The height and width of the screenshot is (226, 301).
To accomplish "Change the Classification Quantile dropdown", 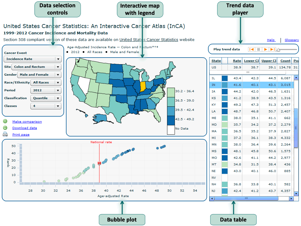I will [46, 98].
